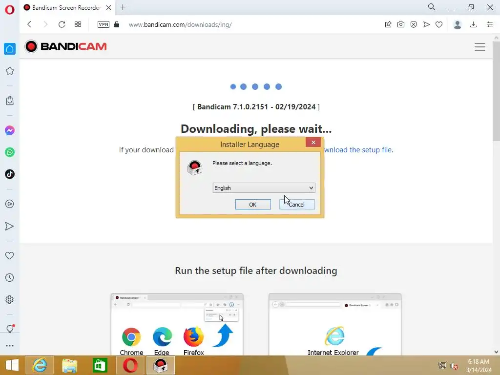
Task: Open pinboards heart icon in sidebar
Action: click(10, 255)
